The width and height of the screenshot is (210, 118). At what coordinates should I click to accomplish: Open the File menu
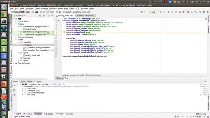[x=12, y=9]
